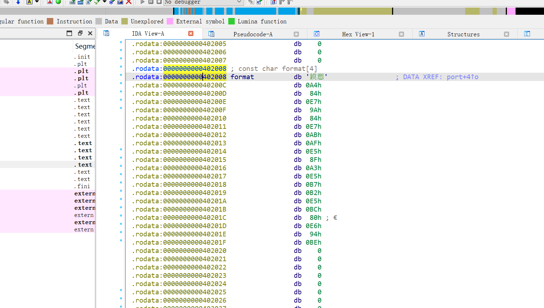Click the red X delete toolbar icon

tap(129, 2)
